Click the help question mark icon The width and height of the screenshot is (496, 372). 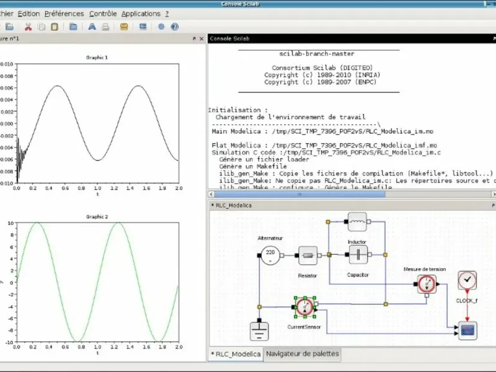point(175,27)
